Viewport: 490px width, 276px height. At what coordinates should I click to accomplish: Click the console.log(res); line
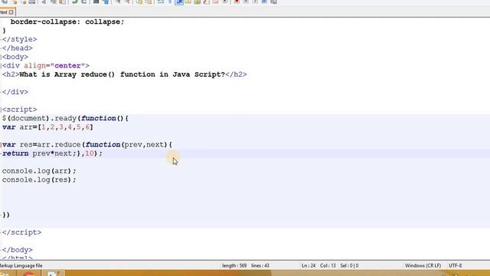tap(39, 179)
